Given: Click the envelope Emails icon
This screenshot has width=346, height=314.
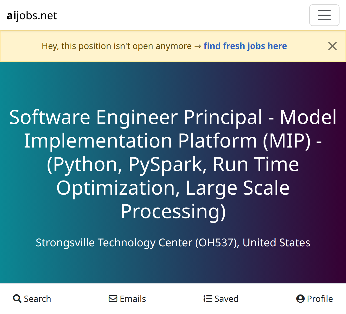Looking at the screenshot, I should 113,299.
